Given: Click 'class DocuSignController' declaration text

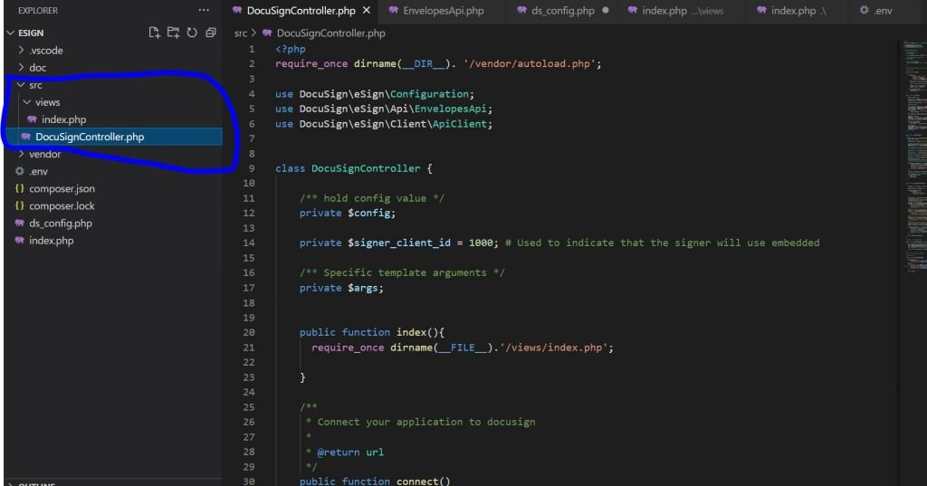Looking at the screenshot, I should point(348,168).
